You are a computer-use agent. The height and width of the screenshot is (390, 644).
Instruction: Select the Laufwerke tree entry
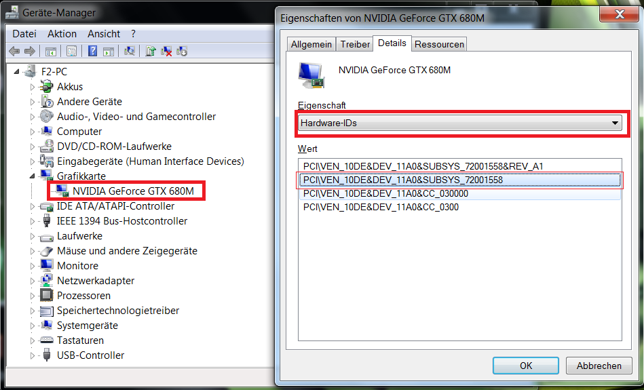79,236
